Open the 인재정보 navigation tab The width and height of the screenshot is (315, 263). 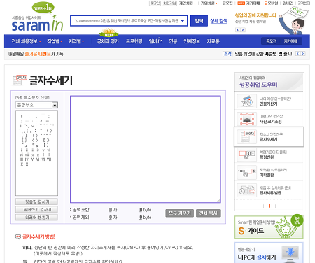click(192, 41)
